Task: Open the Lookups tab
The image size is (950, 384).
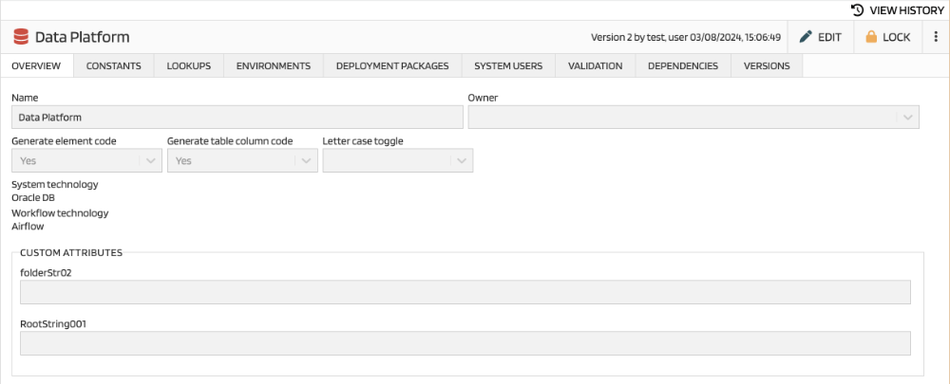Action: (x=188, y=66)
